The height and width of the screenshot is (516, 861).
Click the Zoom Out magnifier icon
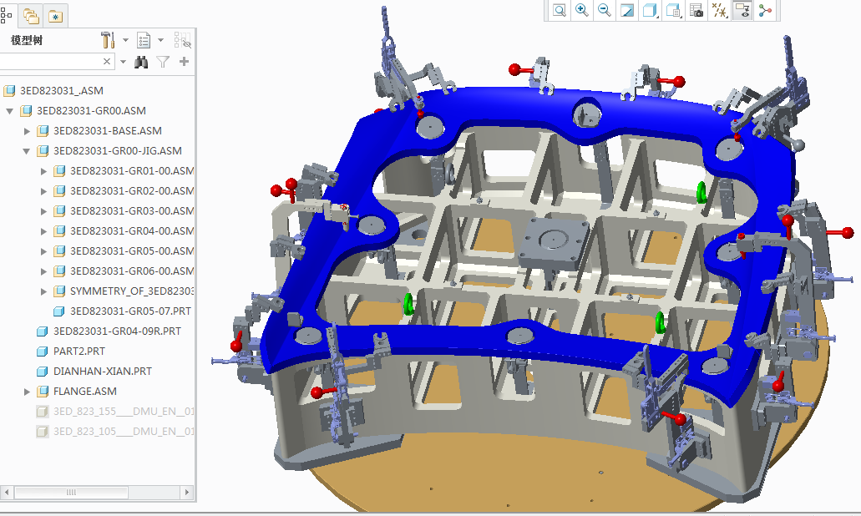coord(604,10)
